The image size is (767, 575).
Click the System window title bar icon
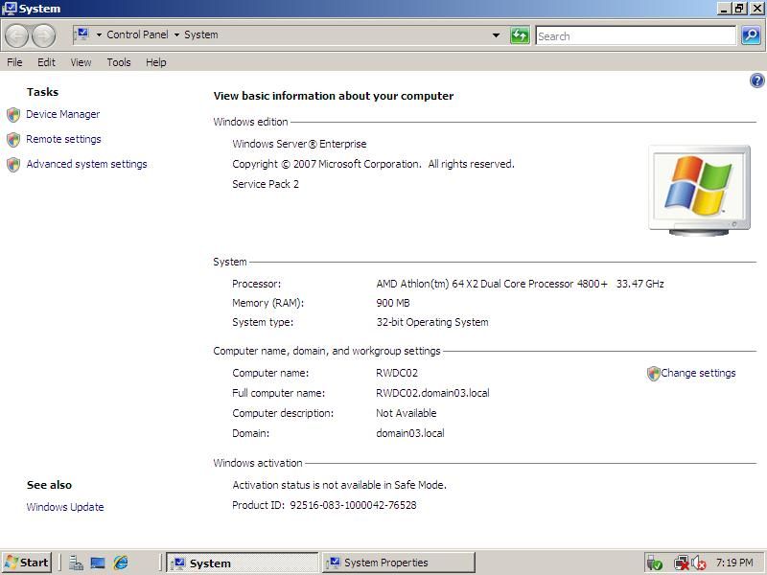9,9
